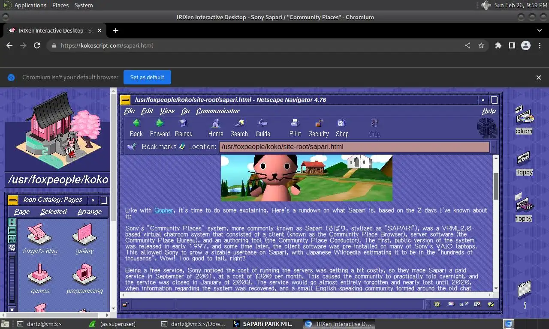Open the lower floppy desktop icon
This screenshot has width=549, height=329.
tap(524, 203)
